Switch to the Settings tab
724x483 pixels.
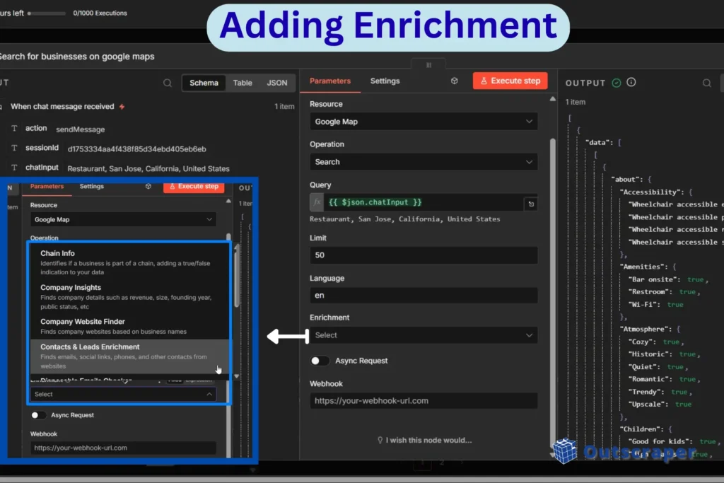pos(385,81)
